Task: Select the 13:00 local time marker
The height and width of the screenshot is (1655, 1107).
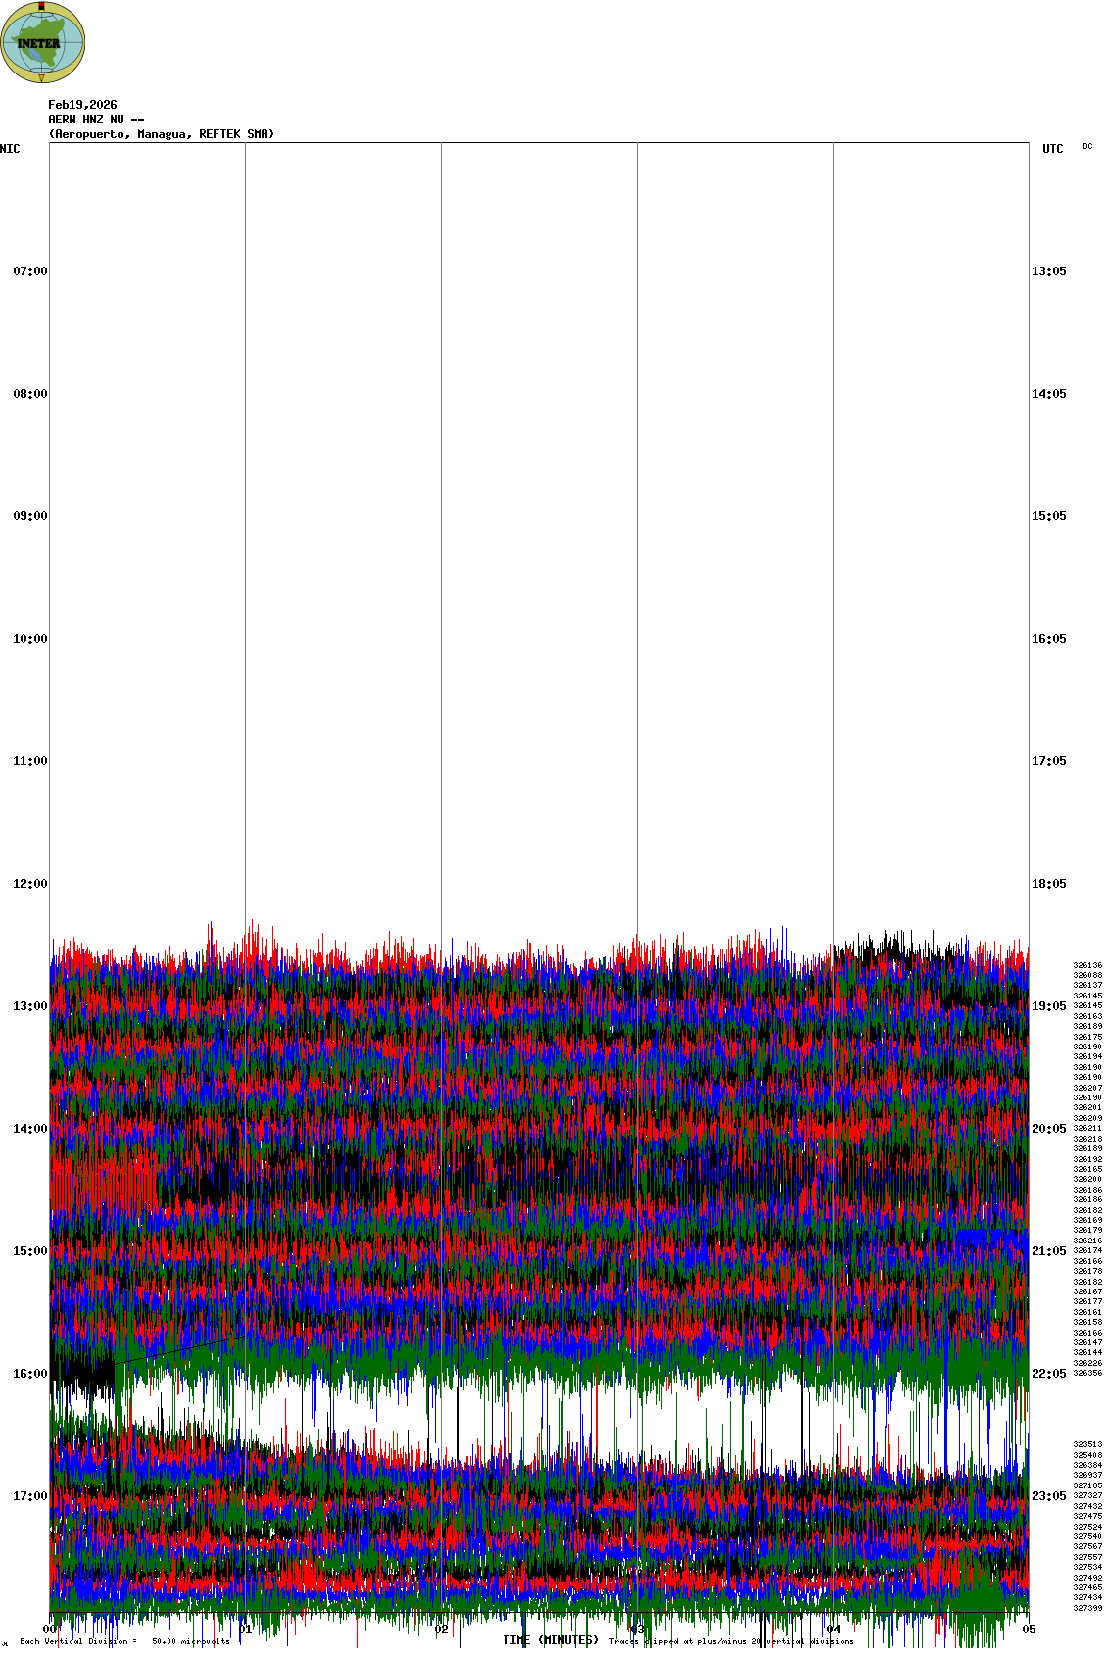Action: coord(29,1006)
